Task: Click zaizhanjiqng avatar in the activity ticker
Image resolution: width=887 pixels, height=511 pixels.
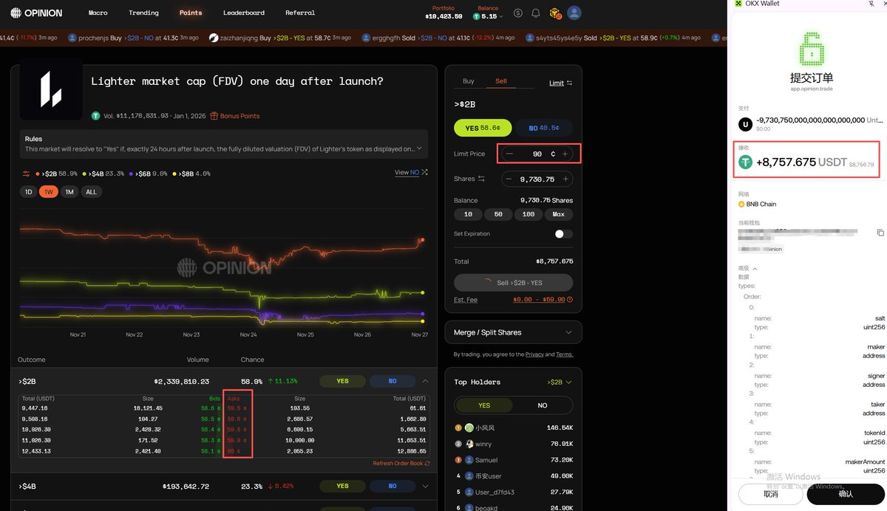Action: [214, 38]
